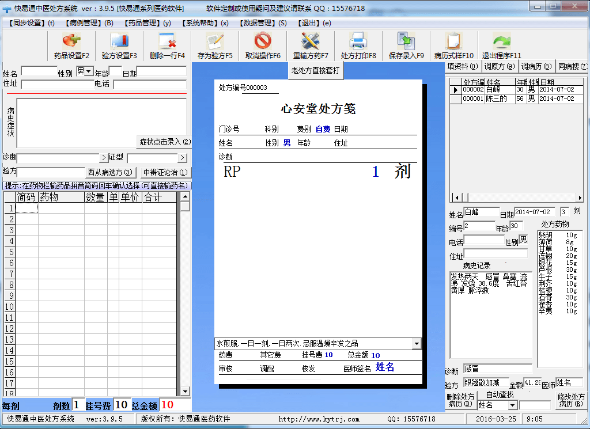Image resolution: width=590 pixels, height=429 pixels.
Task: Click the 电话 phone input field
Action: click(150, 85)
